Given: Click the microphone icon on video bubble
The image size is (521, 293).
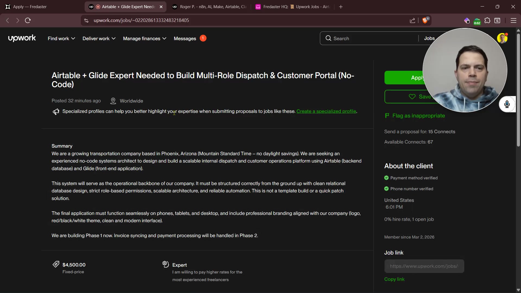Looking at the screenshot, I should click(x=507, y=104).
